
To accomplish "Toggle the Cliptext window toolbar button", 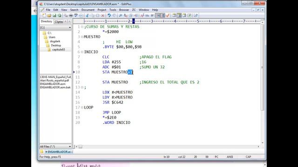I will (x=179, y=15).
